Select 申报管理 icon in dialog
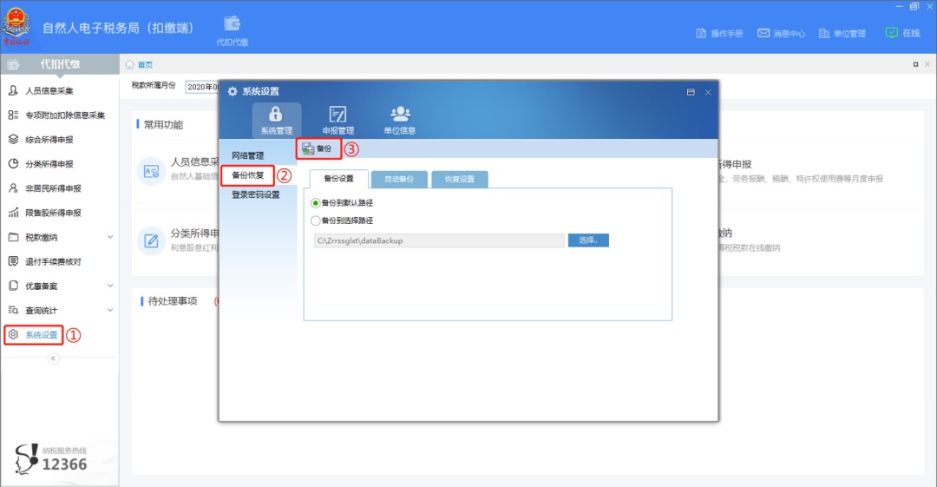Screen dimensions: 937x487 point(337,114)
